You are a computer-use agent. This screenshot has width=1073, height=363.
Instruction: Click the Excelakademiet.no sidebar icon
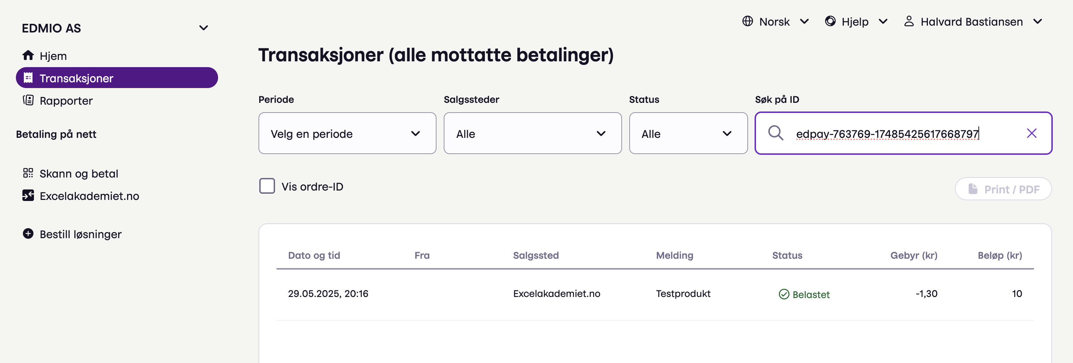pyautogui.click(x=28, y=196)
